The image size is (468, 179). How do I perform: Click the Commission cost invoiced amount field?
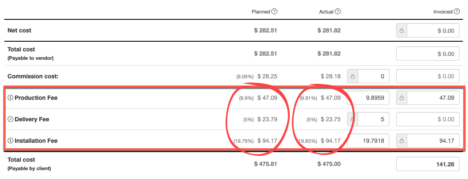(x=427, y=76)
